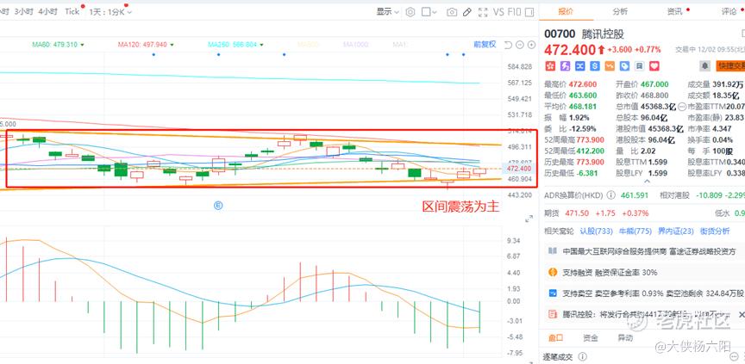The height and width of the screenshot is (364, 745).
Task: Open the 1天:1分K period dropdown
Action: (110, 12)
